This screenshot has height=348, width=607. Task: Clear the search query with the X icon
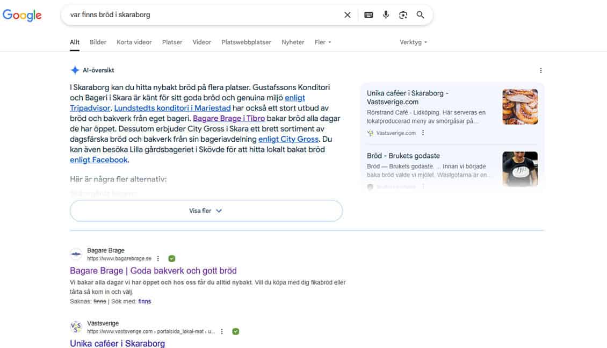pos(347,15)
